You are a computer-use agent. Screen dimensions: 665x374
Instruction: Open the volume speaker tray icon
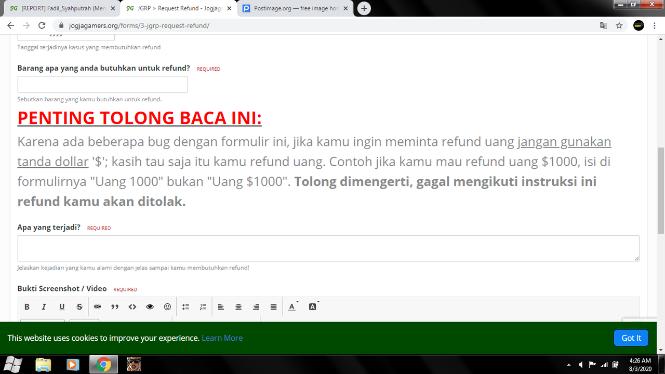(x=581, y=364)
